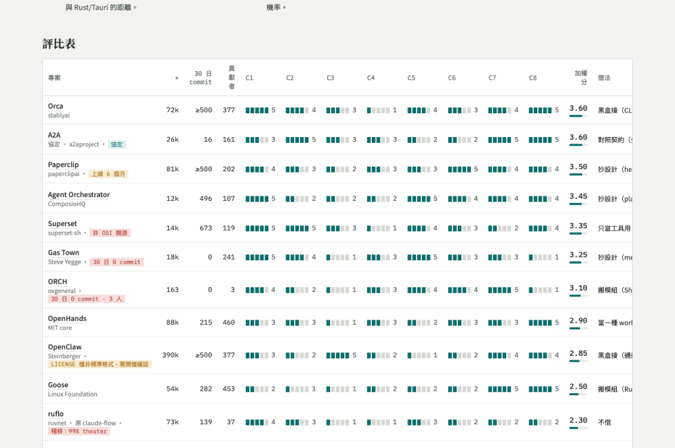Click the 3.25 weighted score
This screenshot has width=675, height=448.
[578, 255]
